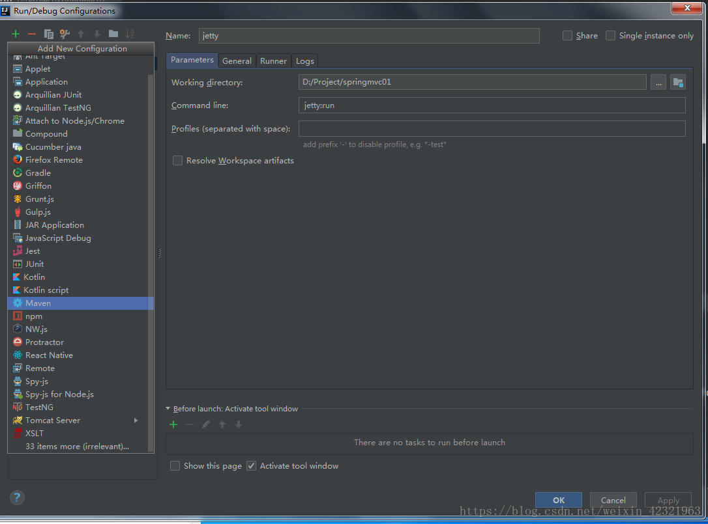708x524 pixels.
Task: Select XSLT configuration type
Action: click(x=81, y=434)
